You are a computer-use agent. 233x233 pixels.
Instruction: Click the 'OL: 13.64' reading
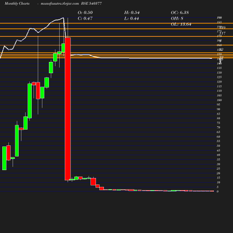tap(181, 24)
